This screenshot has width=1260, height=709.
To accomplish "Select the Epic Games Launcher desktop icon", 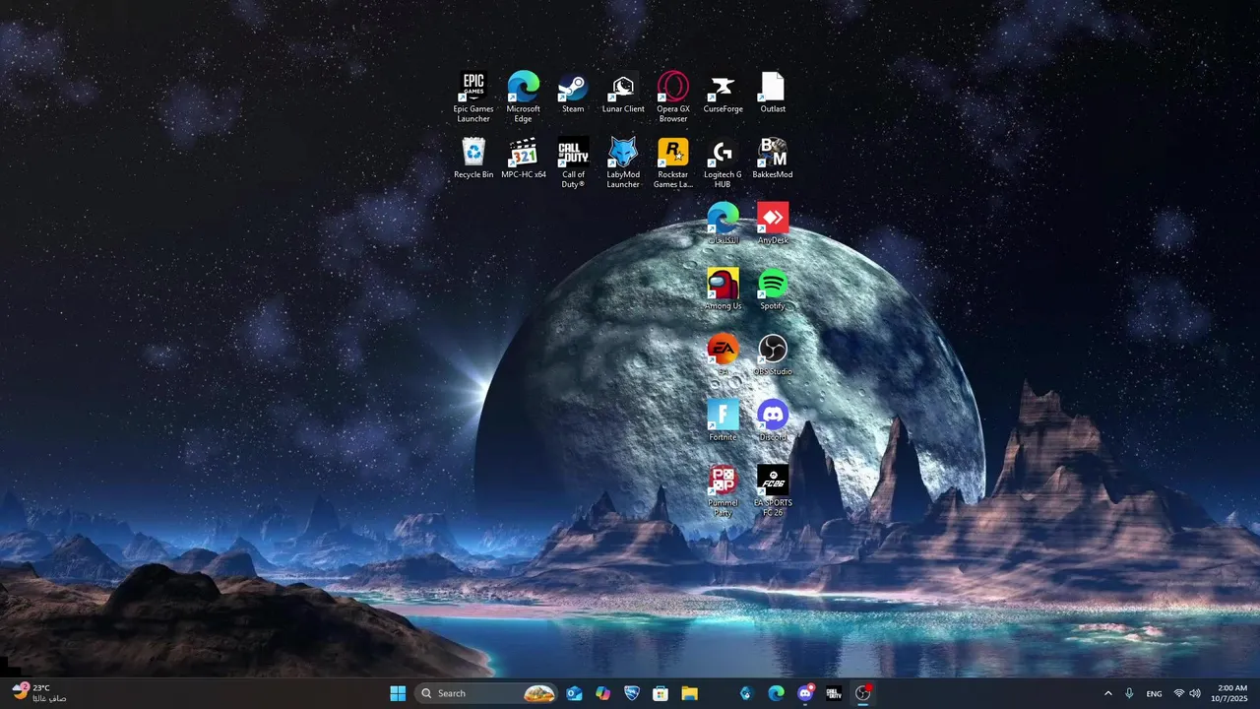I will click(473, 97).
